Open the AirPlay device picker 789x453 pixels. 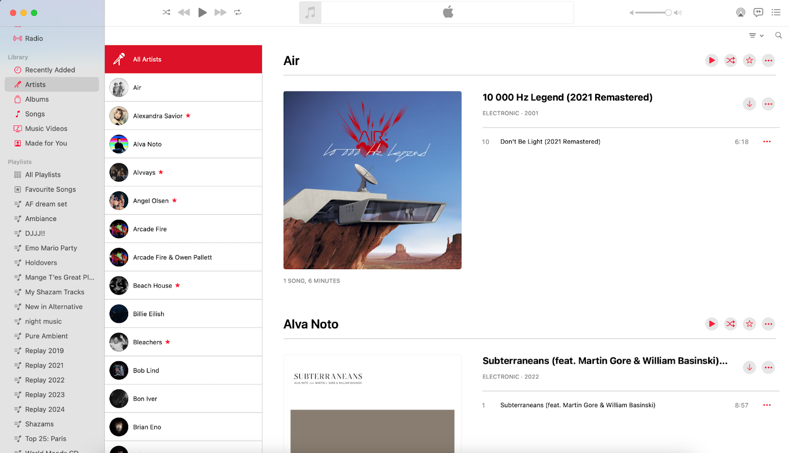point(741,12)
